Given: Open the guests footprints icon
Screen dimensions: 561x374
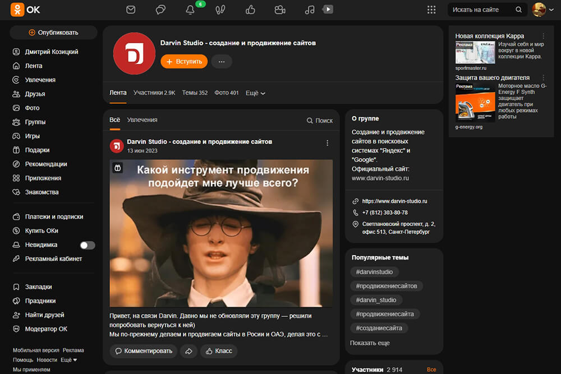Looking at the screenshot, I should [220, 10].
